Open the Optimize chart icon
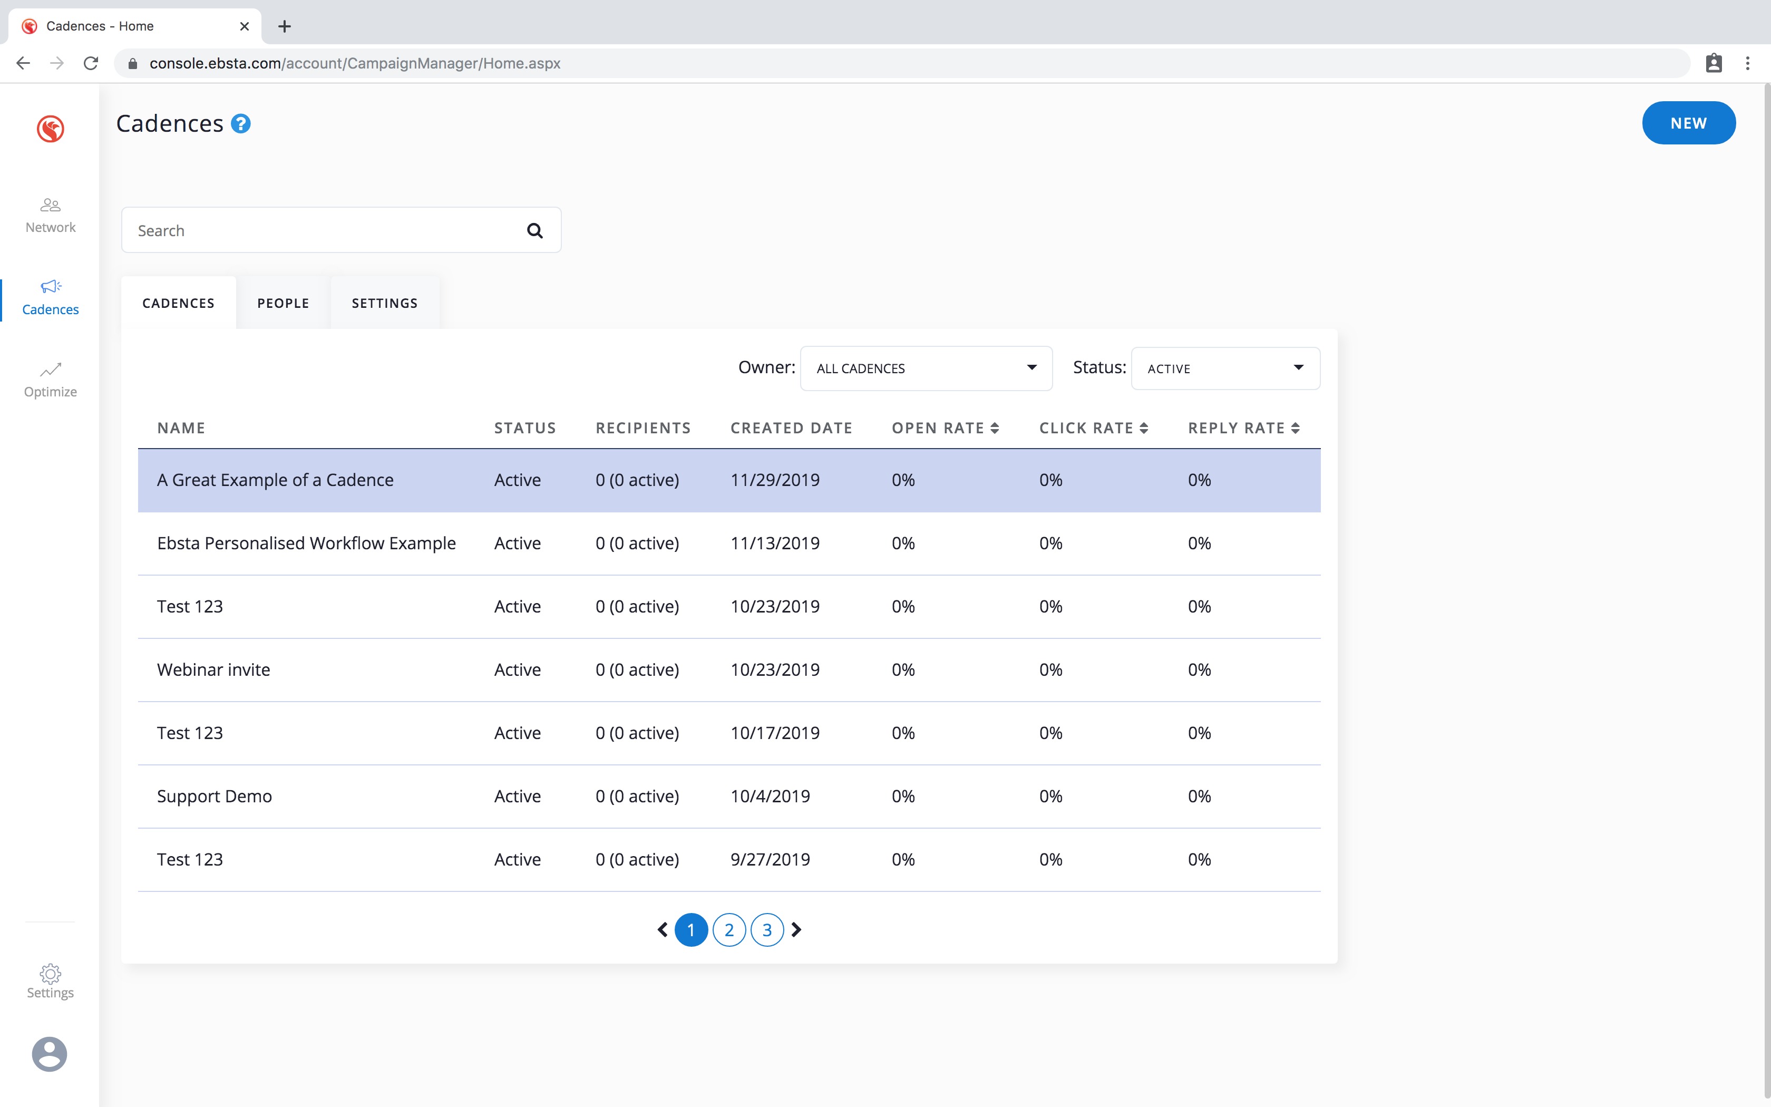 50,370
